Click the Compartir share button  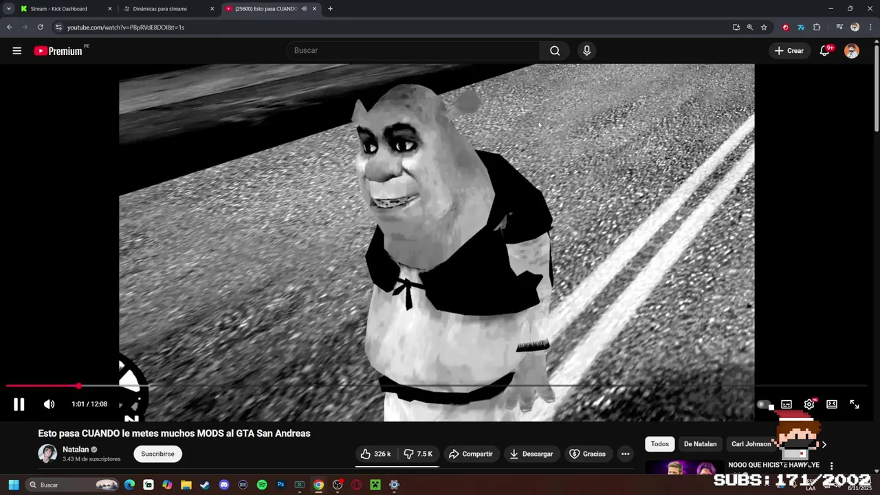pyautogui.click(x=471, y=454)
